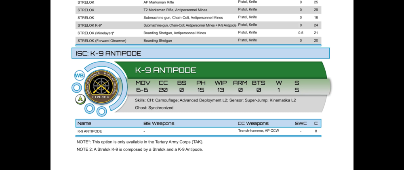Click the WIP value 13

[x=221, y=90]
